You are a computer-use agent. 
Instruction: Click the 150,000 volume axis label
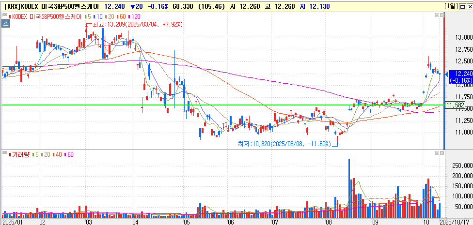(462, 186)
